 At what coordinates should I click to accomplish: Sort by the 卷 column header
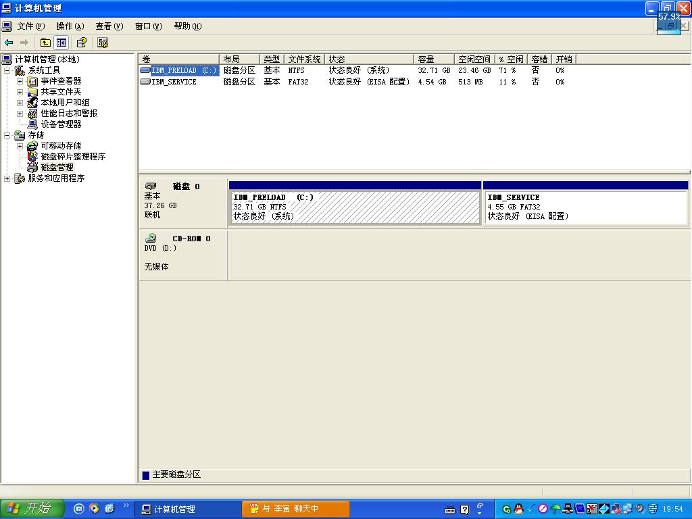[x=178, y=59]
